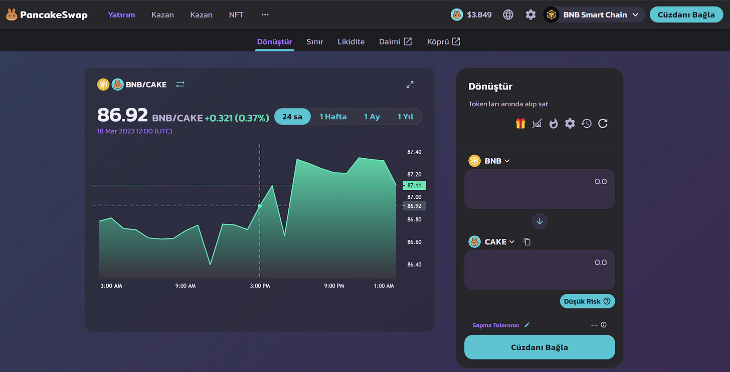Screen dimensions: 730x372
Task: Click the help icon on Düşük Risk
Action: (x=607, y=301)
